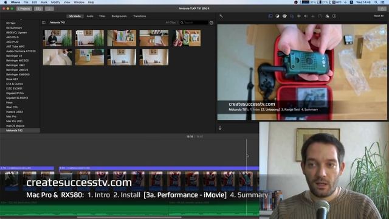Open Noise Reduction and Equalizer icon
This screenshot has width=389, height=219.
point(313,16)
